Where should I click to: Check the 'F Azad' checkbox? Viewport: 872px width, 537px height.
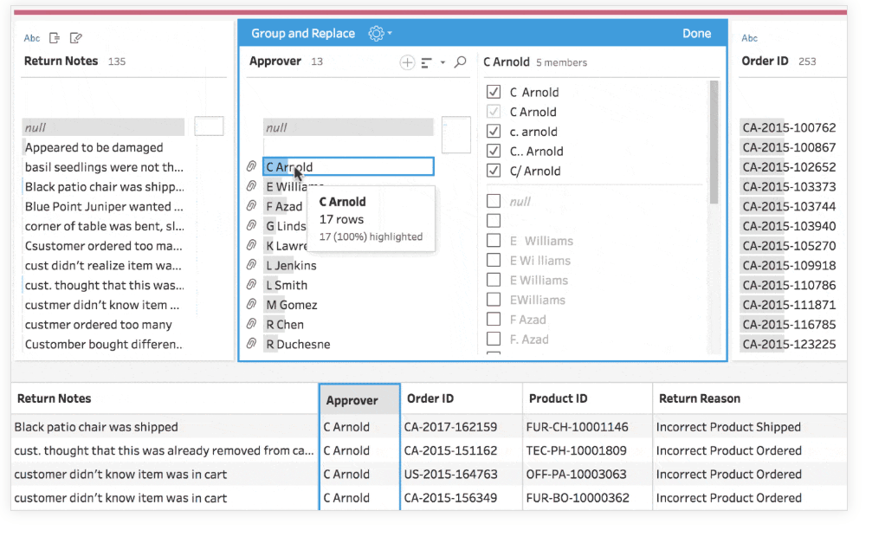pos(494,320)
